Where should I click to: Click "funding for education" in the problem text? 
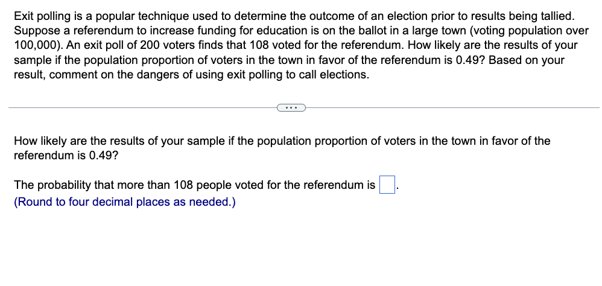(x=251, y=31)
